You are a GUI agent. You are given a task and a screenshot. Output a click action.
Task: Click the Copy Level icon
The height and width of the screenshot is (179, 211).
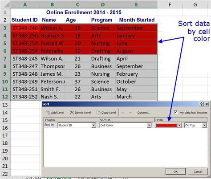[98, 113]
